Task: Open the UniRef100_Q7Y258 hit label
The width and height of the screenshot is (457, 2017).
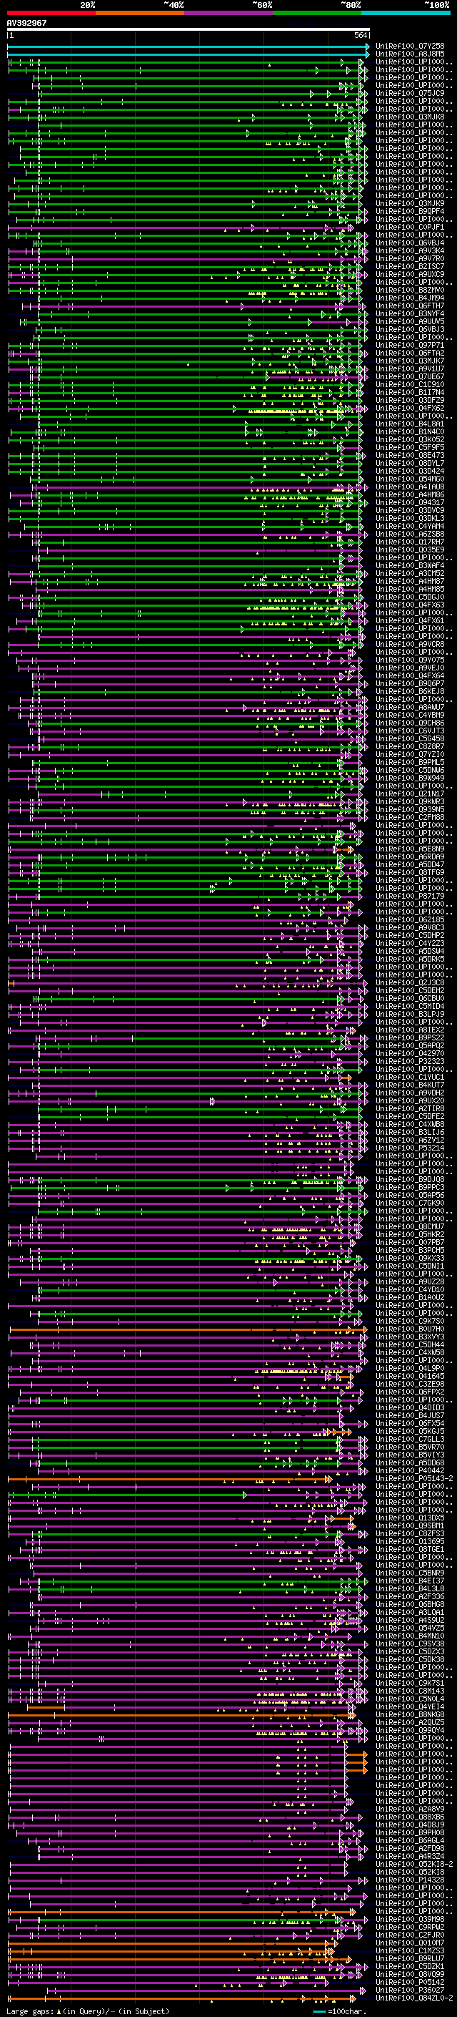Action: tap(410, 47)
